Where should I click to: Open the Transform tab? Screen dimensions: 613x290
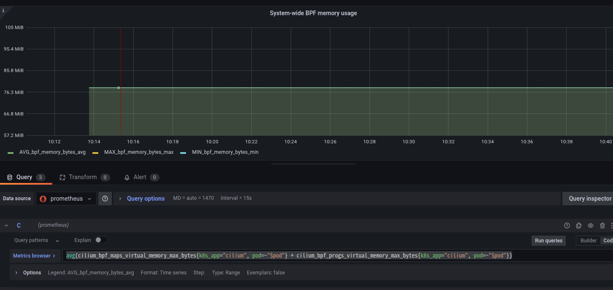click(x=85, y=177)
